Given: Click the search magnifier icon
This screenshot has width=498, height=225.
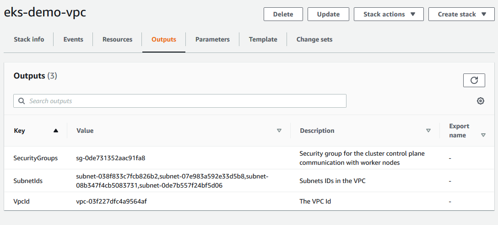Looking at the screenshot, I should pyautogui.click(x=22, y=101).
